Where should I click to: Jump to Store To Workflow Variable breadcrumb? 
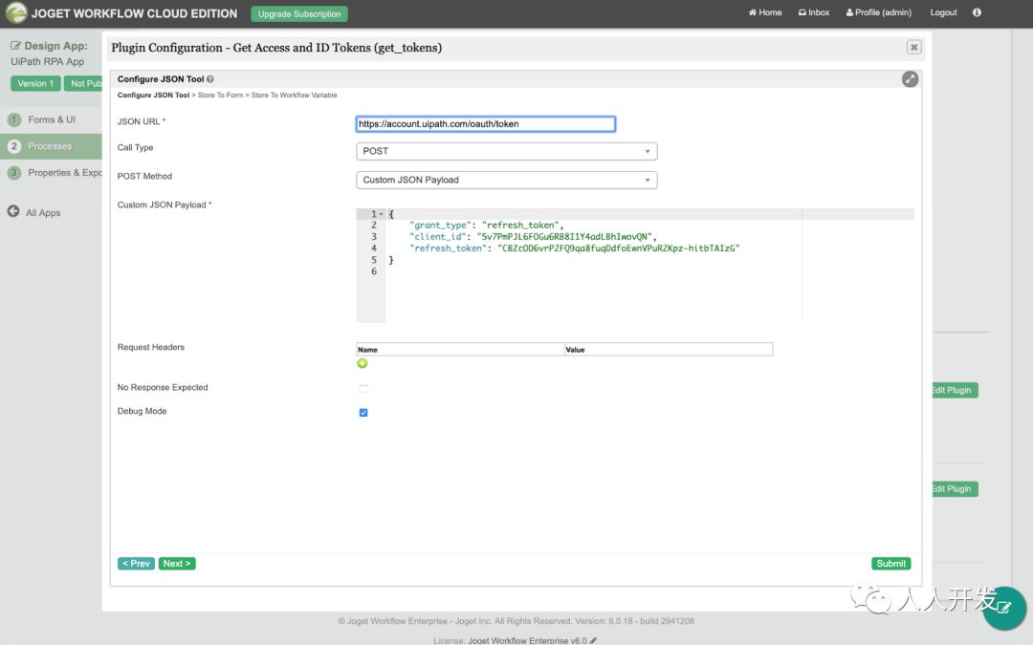coord(294,96)
